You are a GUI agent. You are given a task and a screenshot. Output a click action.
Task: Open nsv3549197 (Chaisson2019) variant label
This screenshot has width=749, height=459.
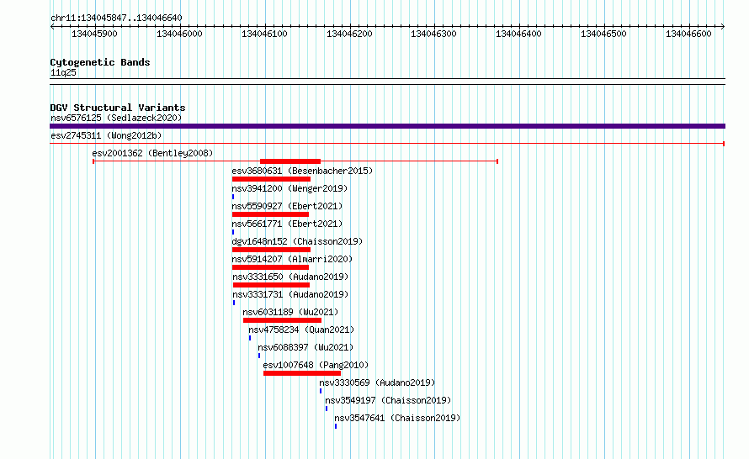(x=388, y=400)
